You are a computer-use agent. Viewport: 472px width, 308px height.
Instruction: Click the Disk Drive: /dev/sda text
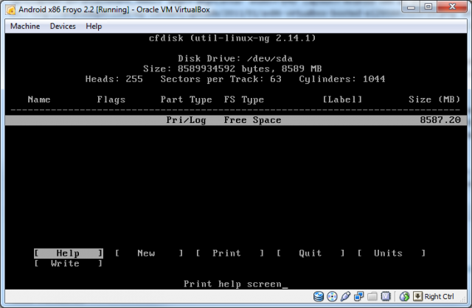coord(235,58)
